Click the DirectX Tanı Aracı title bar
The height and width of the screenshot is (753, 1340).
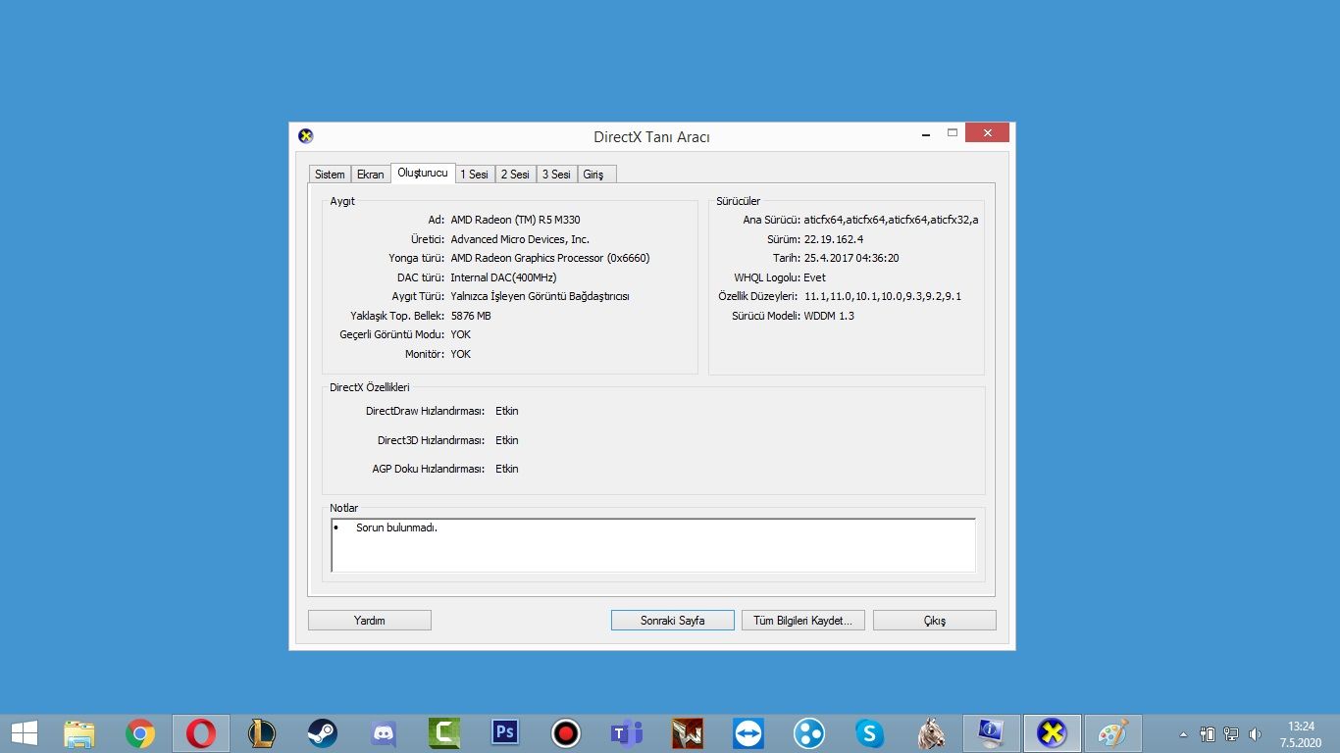[x=651, y=136]
